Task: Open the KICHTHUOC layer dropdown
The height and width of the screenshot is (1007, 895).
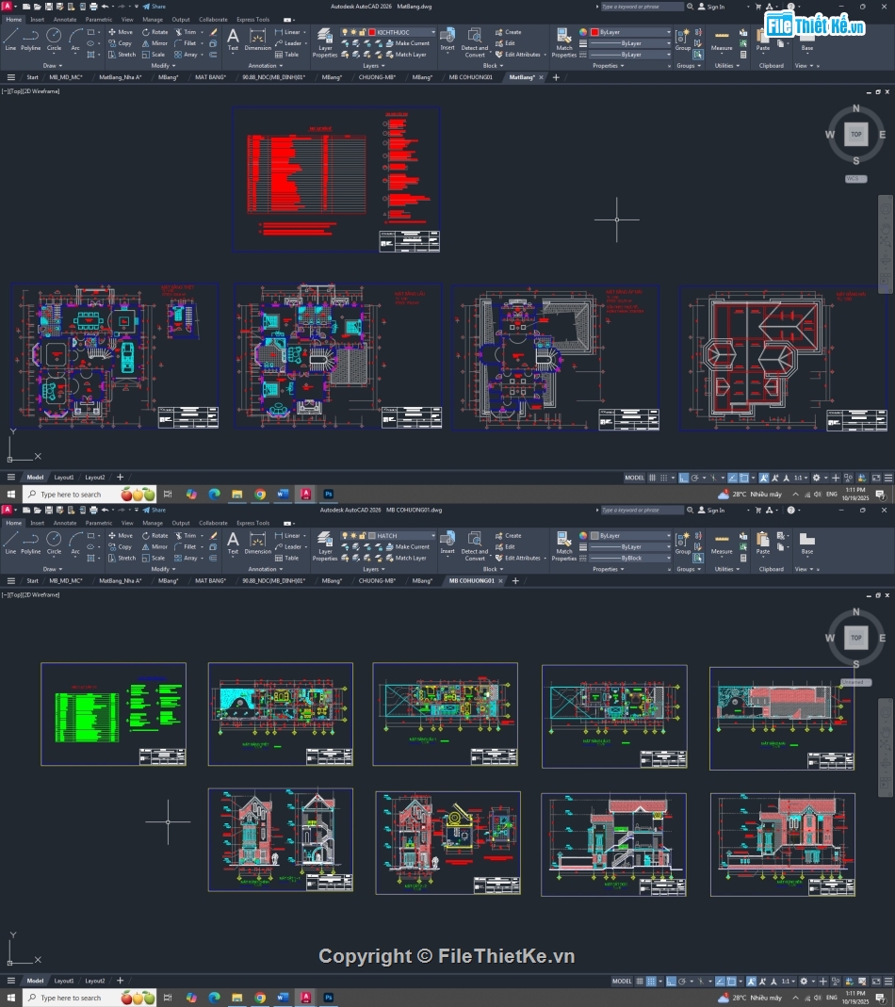Action: pyautogui.click(x=433, y=32)
